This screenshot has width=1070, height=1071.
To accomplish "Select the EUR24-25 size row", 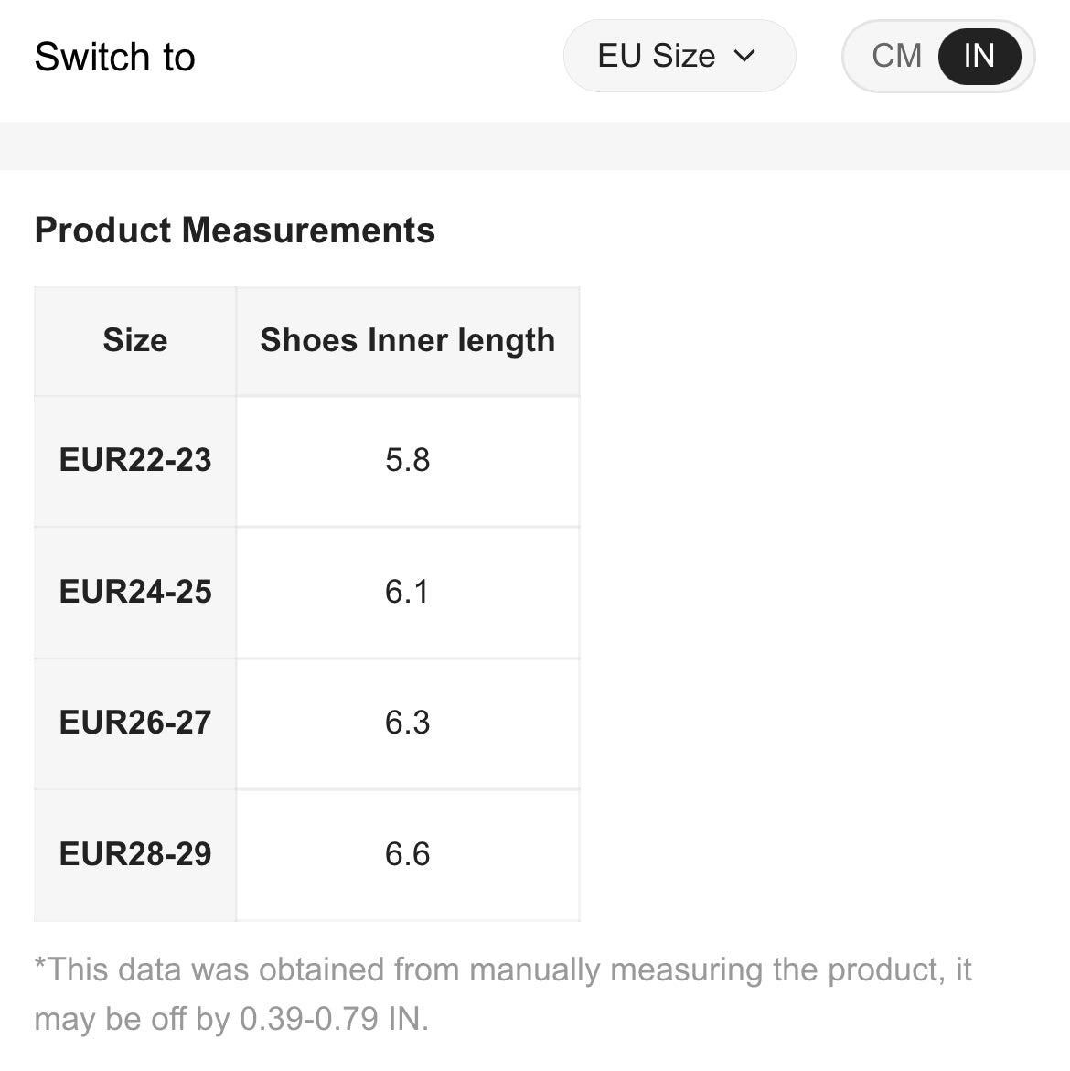I will coord(135,592).
